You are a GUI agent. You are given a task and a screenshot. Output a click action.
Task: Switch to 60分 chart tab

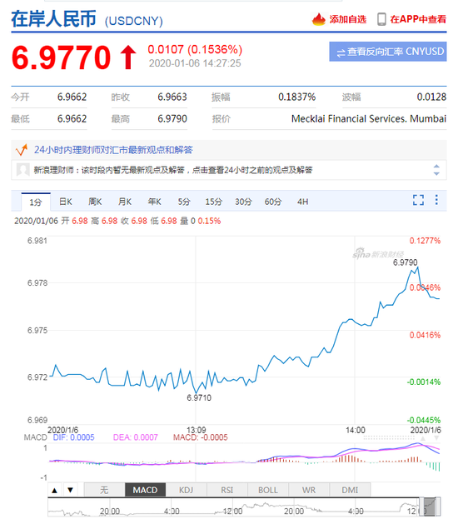[x=273, y=202]
